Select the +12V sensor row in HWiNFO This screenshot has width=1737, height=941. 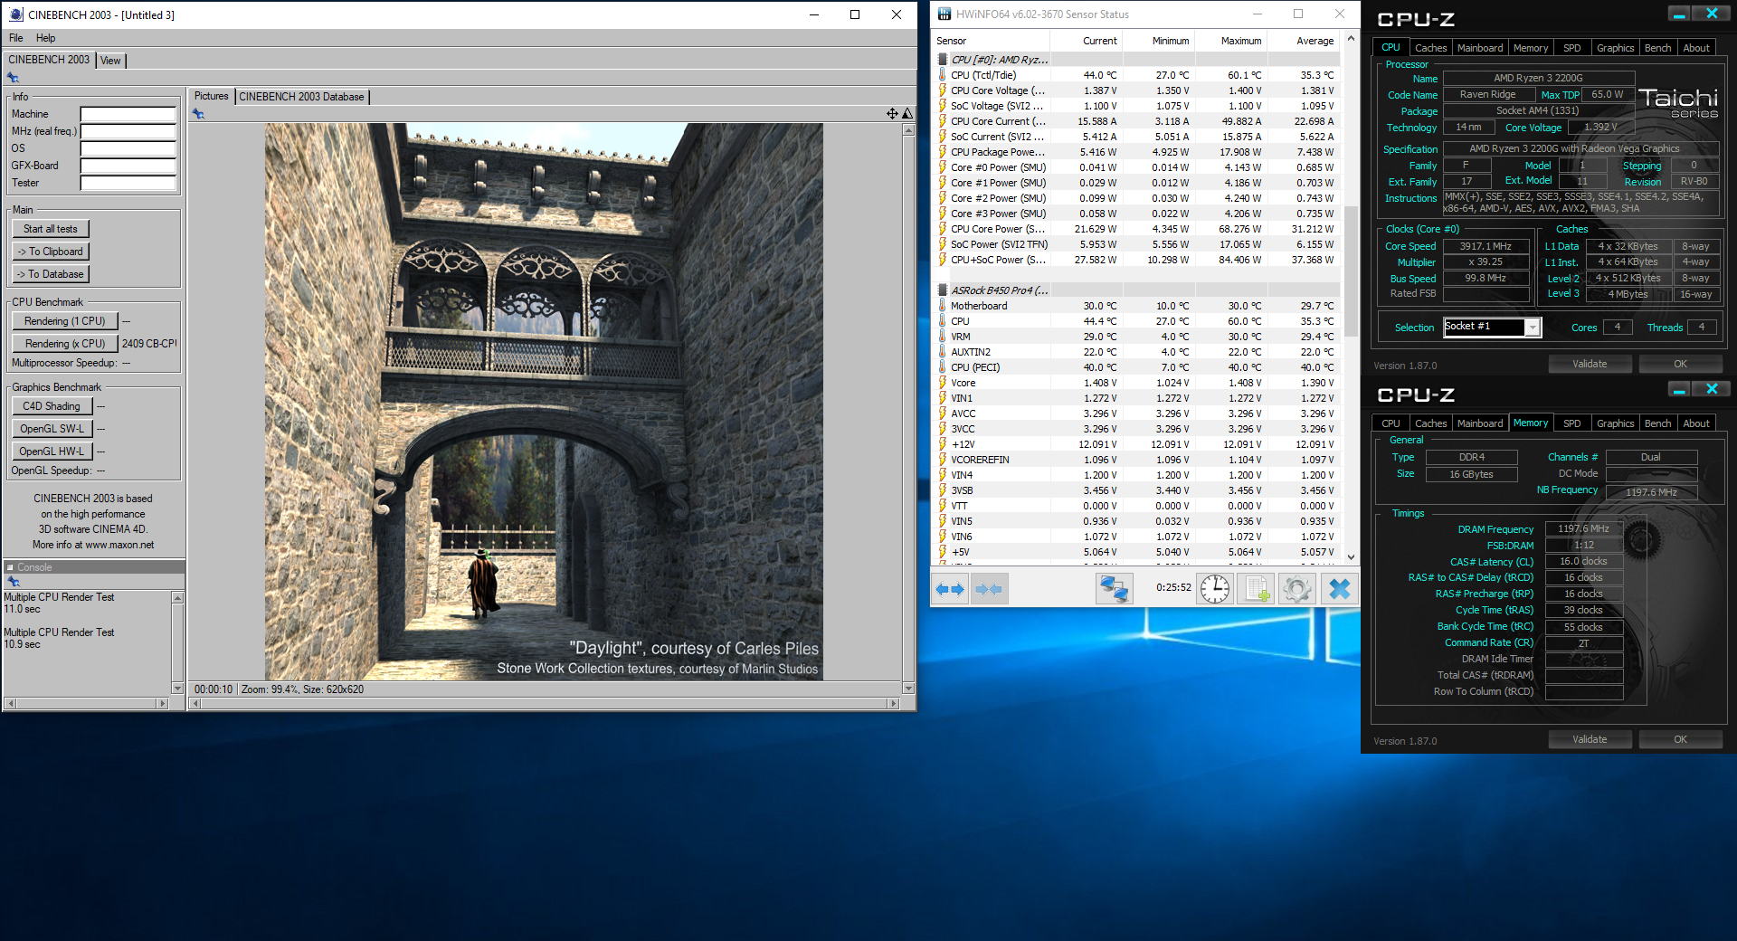click(1137, 444)
